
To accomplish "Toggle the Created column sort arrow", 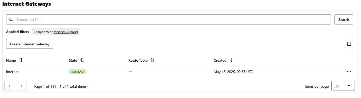I will click(231, 60).
